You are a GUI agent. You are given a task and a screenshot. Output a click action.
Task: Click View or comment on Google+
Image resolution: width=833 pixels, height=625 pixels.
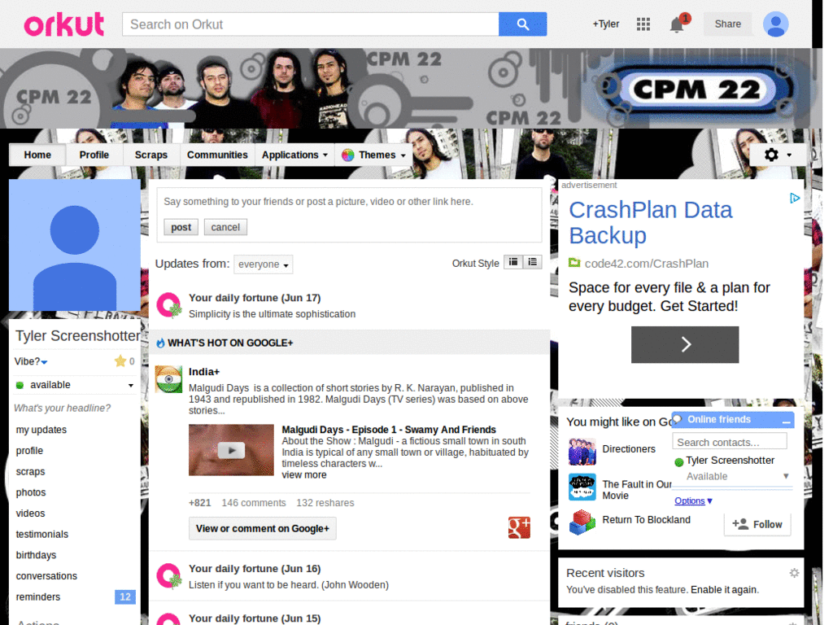263,529
